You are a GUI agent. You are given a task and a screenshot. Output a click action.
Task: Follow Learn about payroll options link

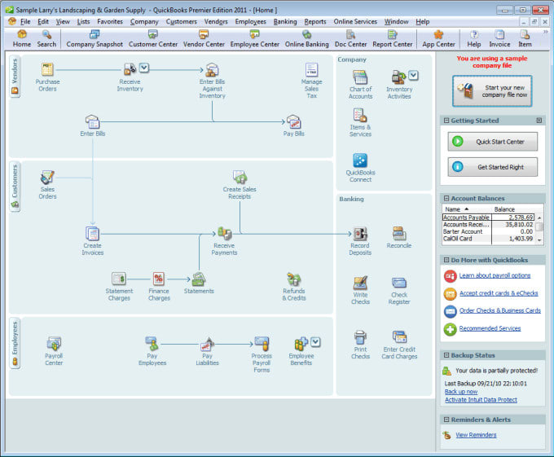pos(495,275)
